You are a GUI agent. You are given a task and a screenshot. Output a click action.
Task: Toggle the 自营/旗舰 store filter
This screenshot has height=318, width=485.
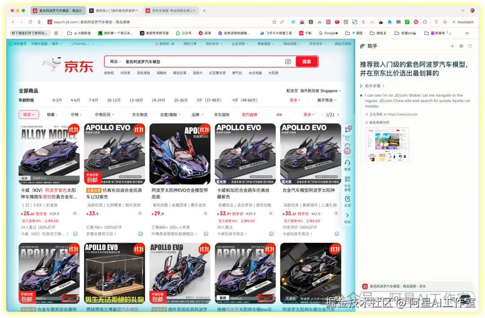(x=169, y=115)
